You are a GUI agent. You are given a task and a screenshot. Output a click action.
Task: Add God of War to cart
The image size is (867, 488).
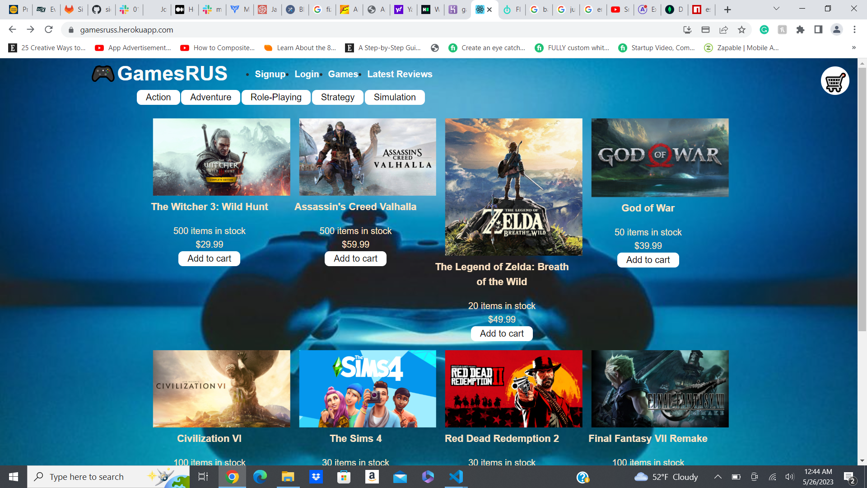(648, 260)
